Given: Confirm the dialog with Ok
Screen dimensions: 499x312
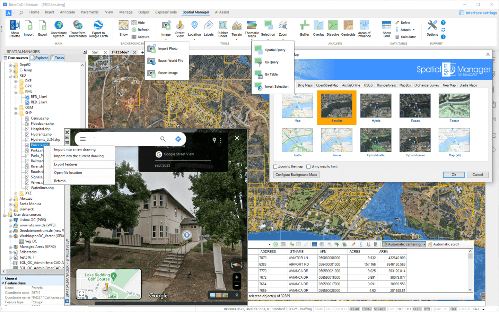Looking at the screenshot, I should (x=454, y=175).
